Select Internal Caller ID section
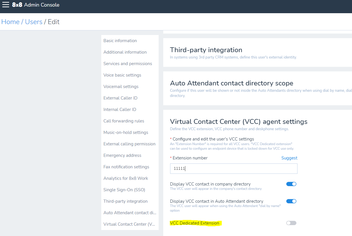This screenshot has height=236, width=352. (x=120, y=110)
